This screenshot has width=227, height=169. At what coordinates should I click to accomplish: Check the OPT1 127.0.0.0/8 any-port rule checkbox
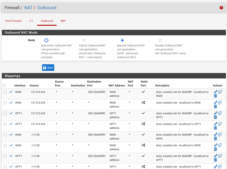5,124
